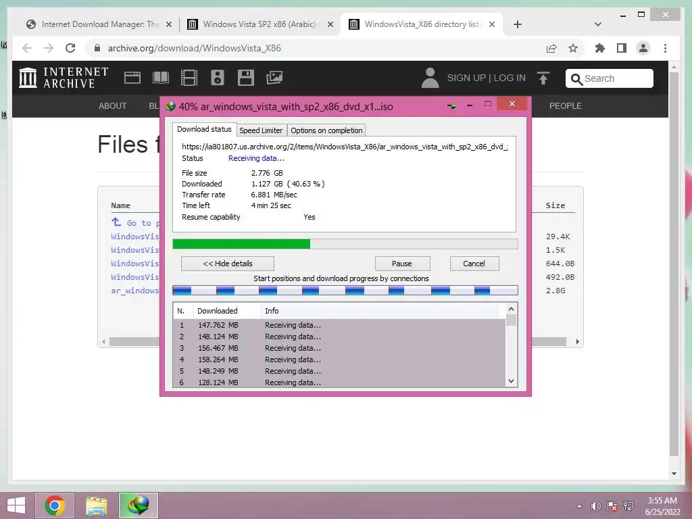692x519 pixels.
Task: Open the Internet Archive software floppy icon
Action: 246,78
